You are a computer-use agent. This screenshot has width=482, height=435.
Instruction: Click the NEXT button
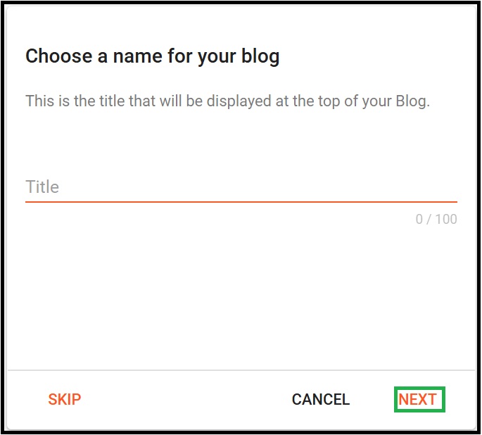tap(418, 400)
